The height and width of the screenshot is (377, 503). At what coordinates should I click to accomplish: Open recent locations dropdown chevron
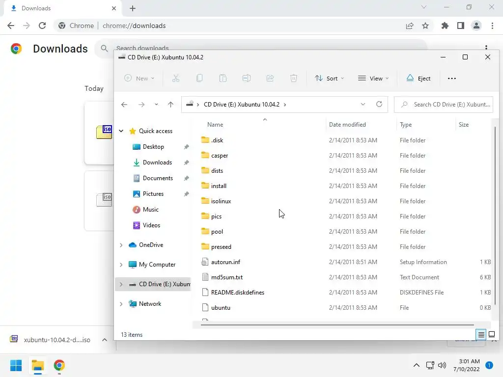156,105
